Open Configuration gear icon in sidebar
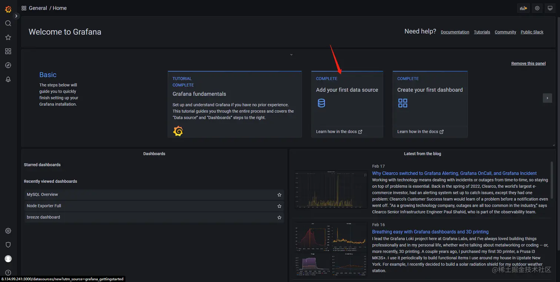Screen dimensions: 560x282 tap(8, 231)
